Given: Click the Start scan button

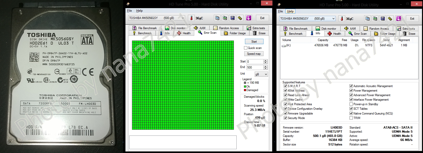Looking at the screenshot, I should 254,41.
